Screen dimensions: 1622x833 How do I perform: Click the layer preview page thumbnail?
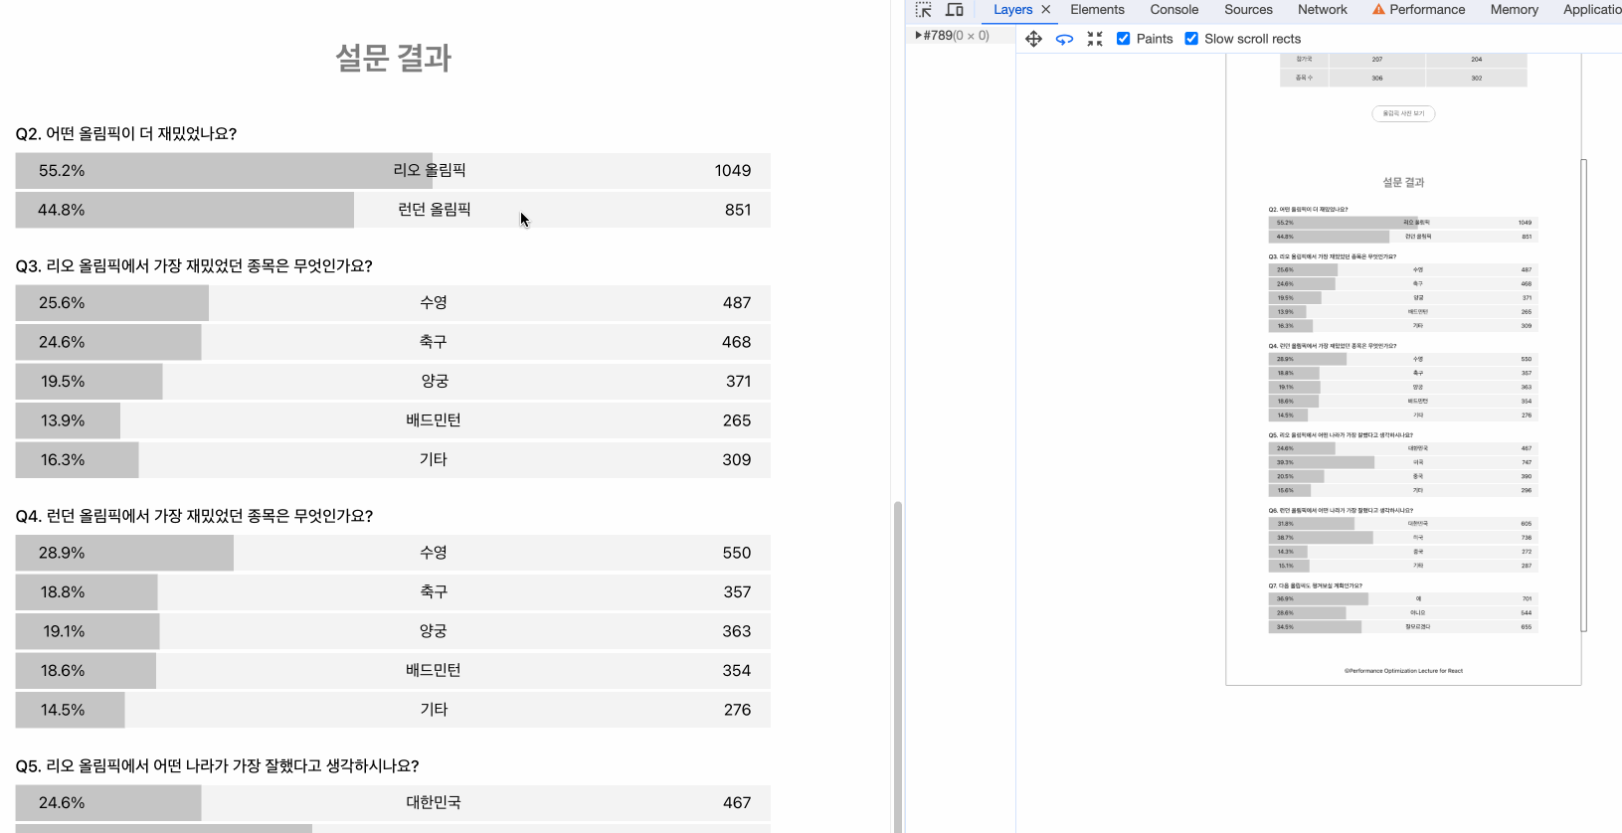click(x=1403, y=370)
